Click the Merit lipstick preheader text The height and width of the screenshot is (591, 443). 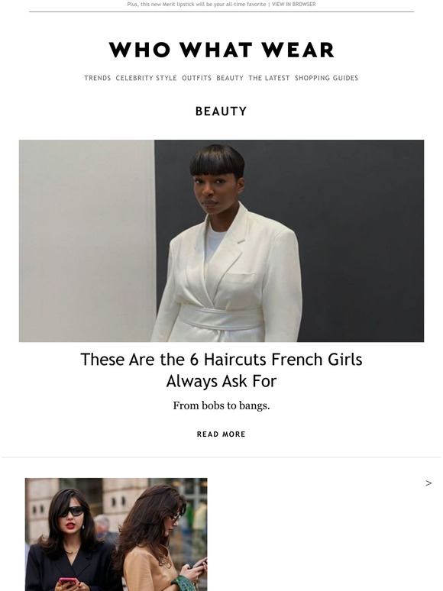[x=196, y=4]
